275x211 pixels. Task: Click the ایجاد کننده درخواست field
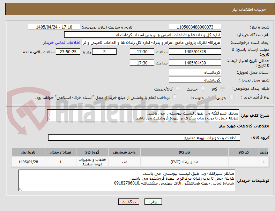[x=151, y=42]
